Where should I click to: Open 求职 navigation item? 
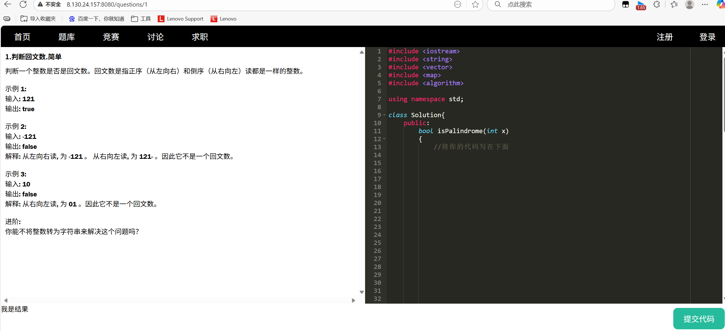point(200,37)
